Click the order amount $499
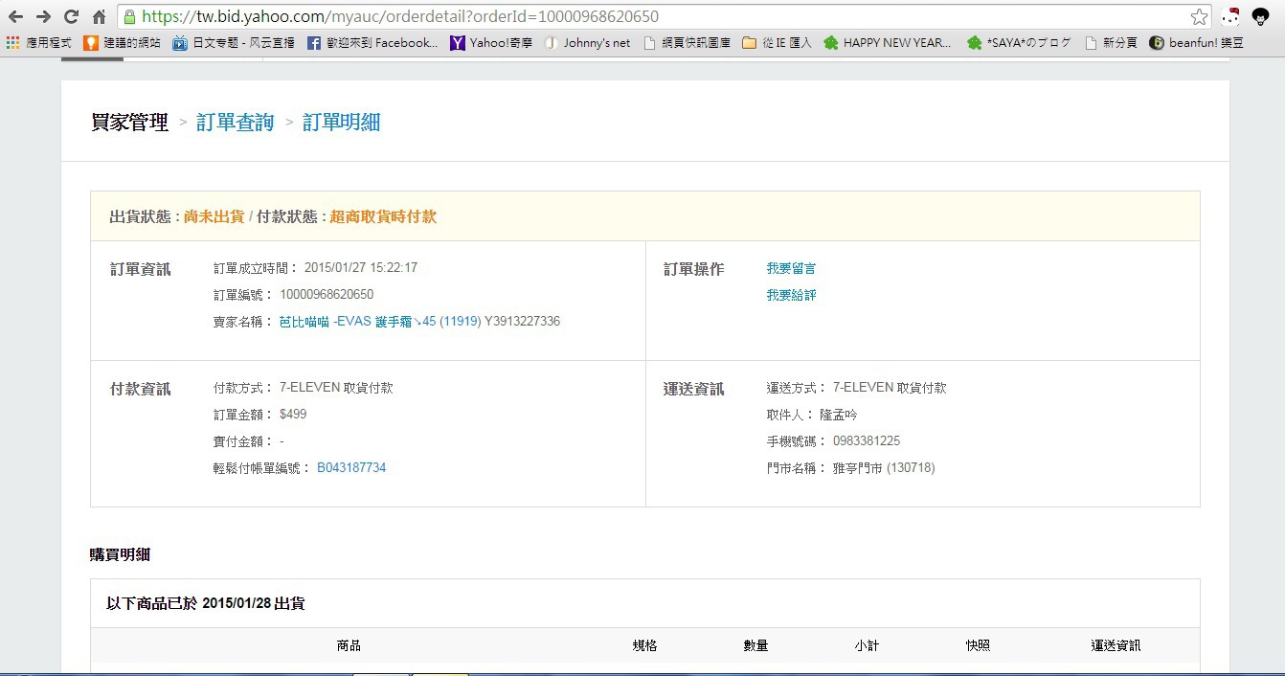Viewport: 1285px width, 676px height. coord(293,415)
